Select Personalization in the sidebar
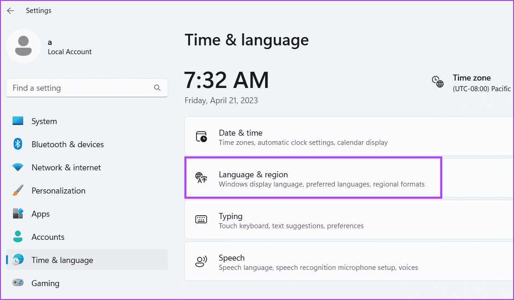 [87, 191]
